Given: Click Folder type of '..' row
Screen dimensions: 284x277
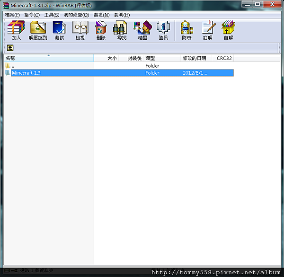Looking at the screenshot, I should pyautogui.click(x=152, y=66).
